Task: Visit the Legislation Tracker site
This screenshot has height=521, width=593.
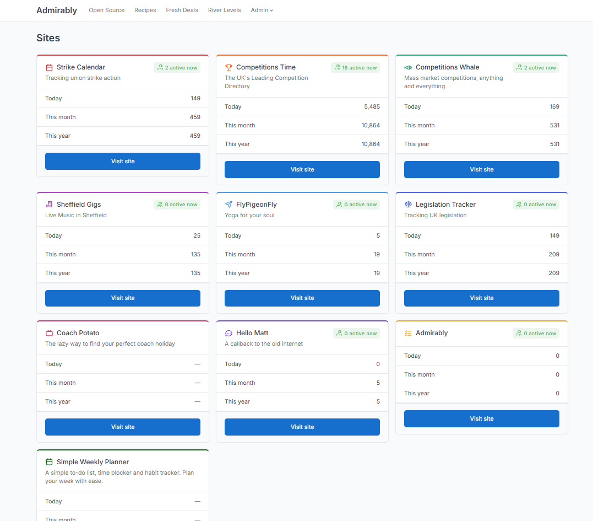Action: [x=481, y=298]
